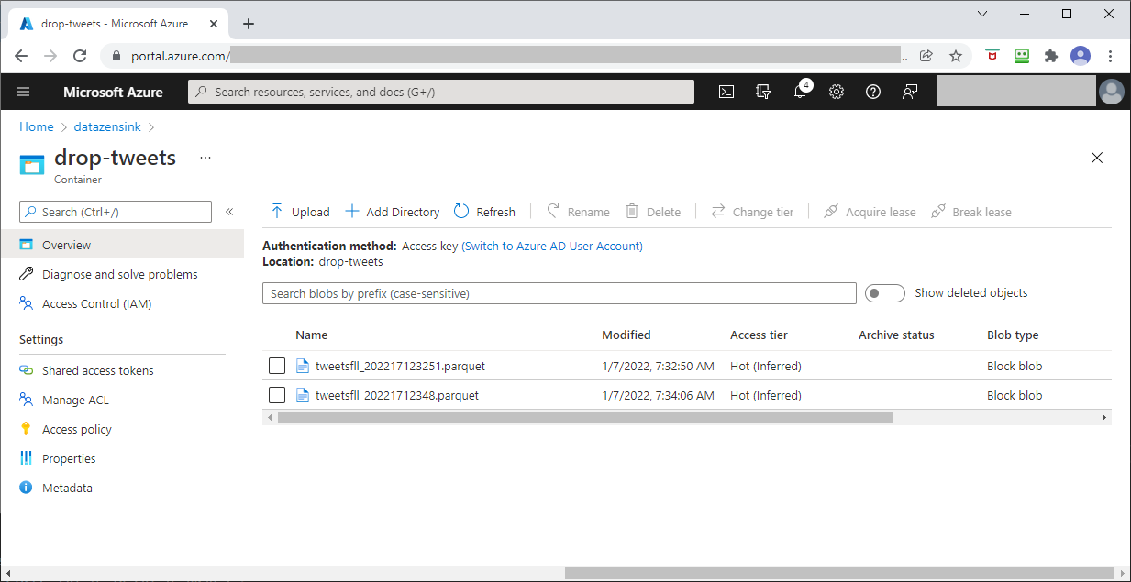Screen dimensions: 1131x582
Task: Click Add Directory in the toolbar
Action: click(x=393, y=212)
